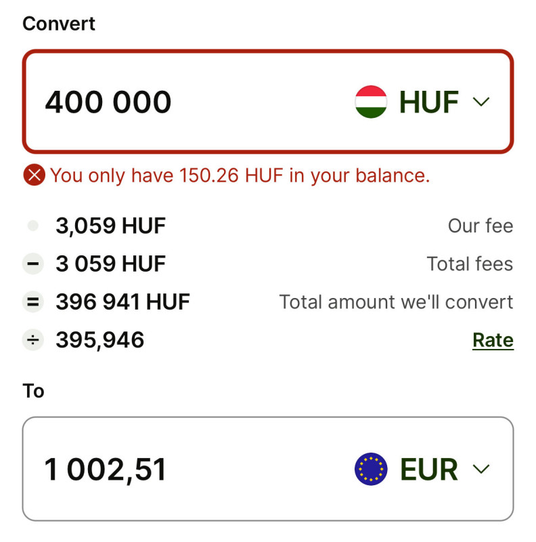536x542 pixels.
Task: Expand the EUR currency chevron
Action: click(x=481, y=469)
